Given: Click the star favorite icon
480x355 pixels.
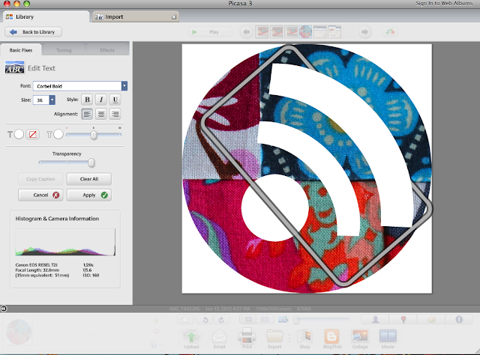Looking at the screenshot, I should pos(185,320).
